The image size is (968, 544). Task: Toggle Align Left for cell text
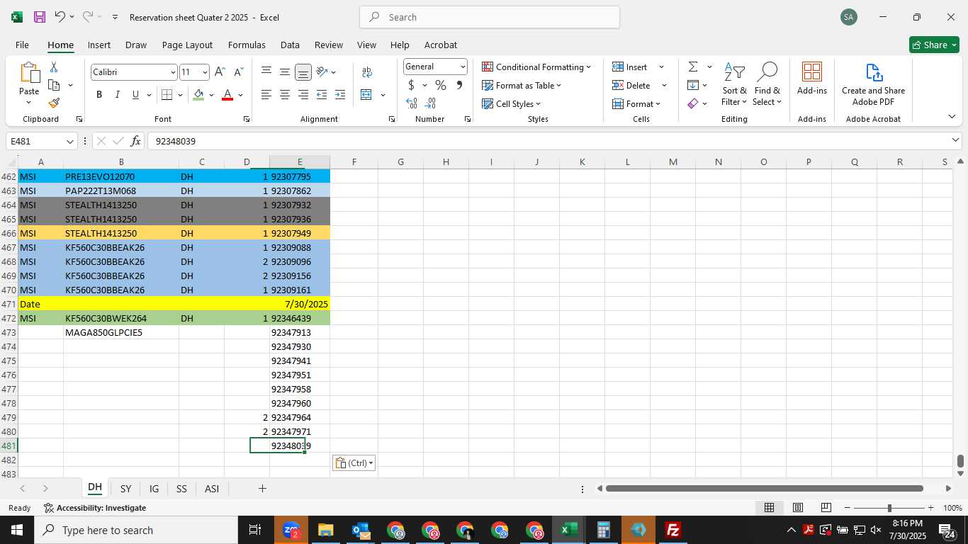point(266,95)
